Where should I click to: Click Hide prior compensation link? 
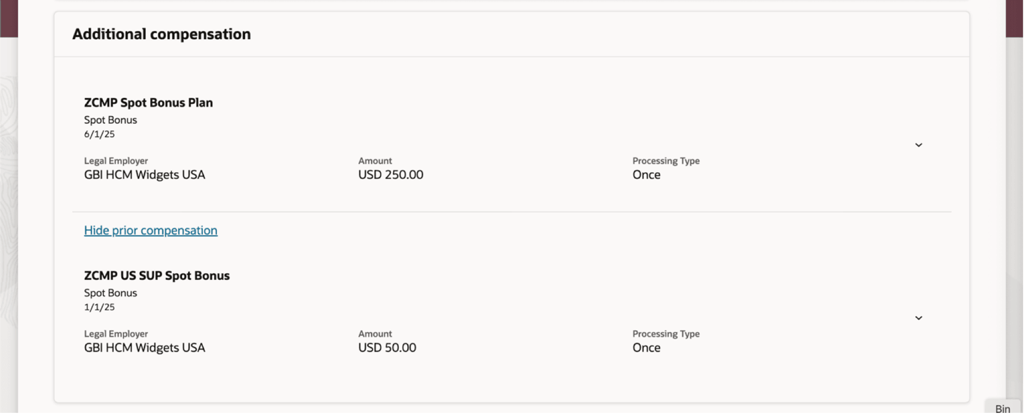151,230
